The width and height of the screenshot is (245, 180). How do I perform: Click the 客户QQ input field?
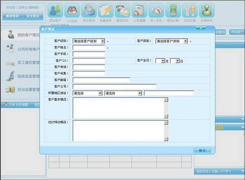coord(89,61)
